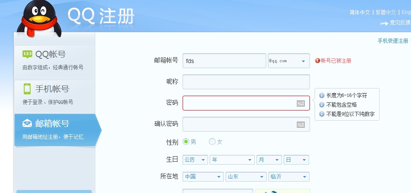
Task: Switch to the QQ帐号 registration tab
Action: click(54, 62)
